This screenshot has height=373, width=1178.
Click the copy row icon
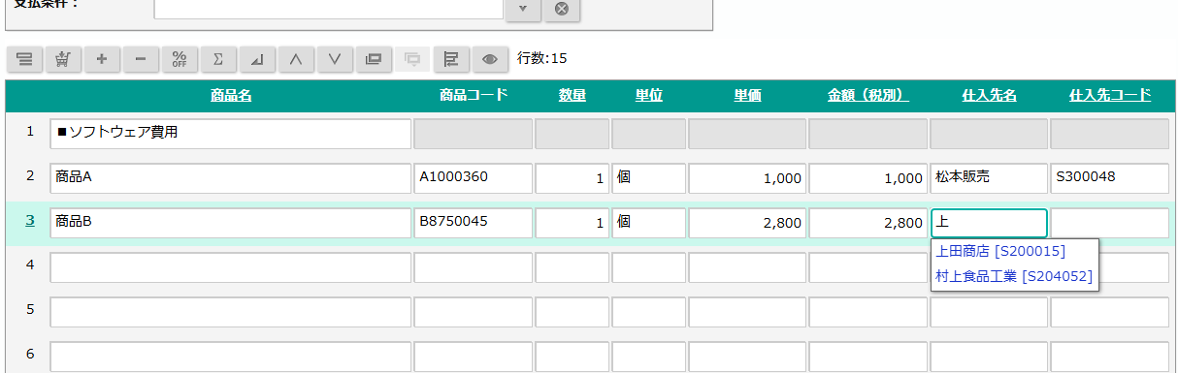pos(374,59)
